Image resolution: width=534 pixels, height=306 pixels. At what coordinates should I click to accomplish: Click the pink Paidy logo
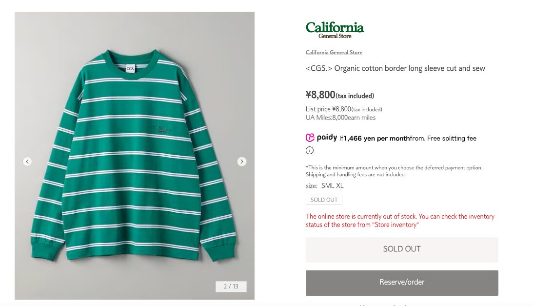(x=321, y=138)
